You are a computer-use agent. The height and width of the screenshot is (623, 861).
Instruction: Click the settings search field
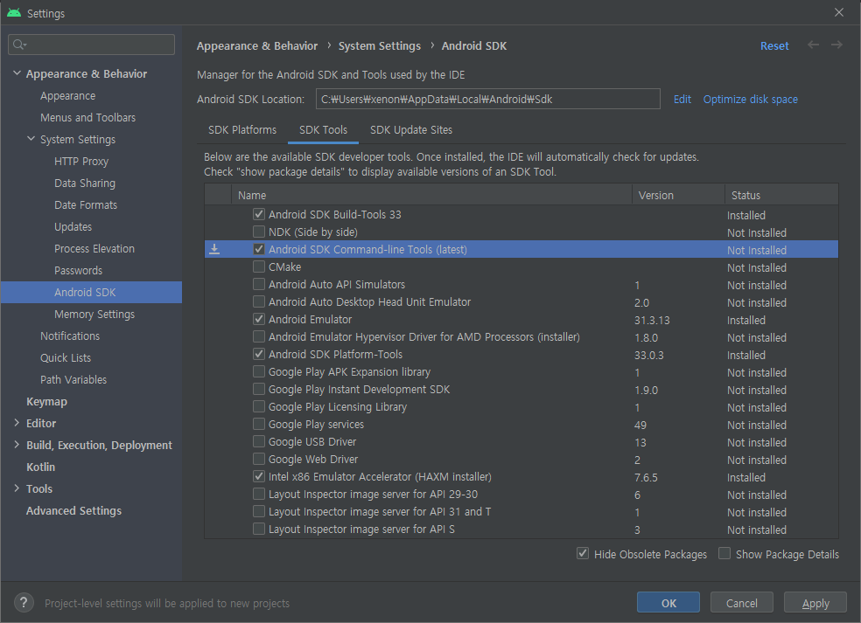[x=92, y=45]
